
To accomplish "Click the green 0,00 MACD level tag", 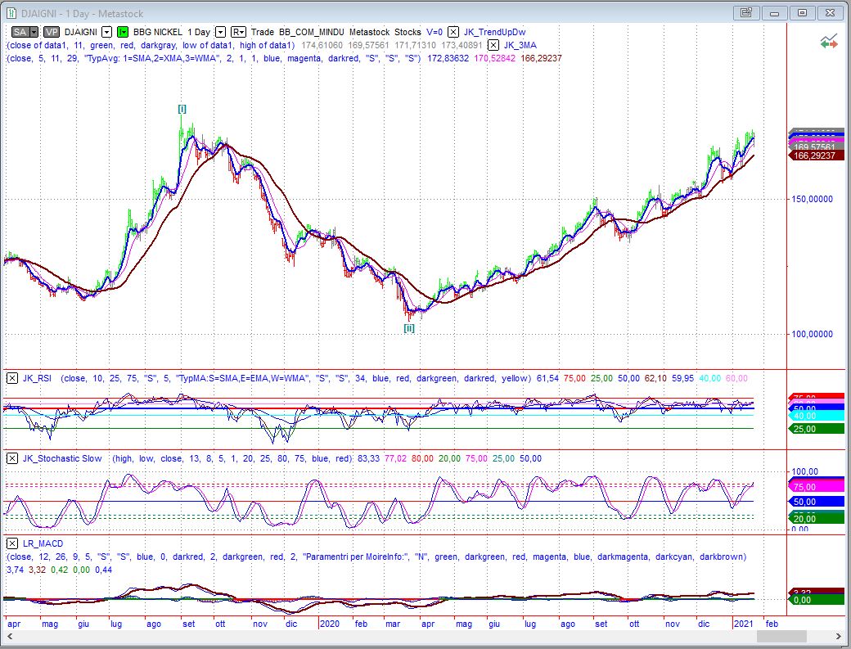I will click(x=817, y=600).
